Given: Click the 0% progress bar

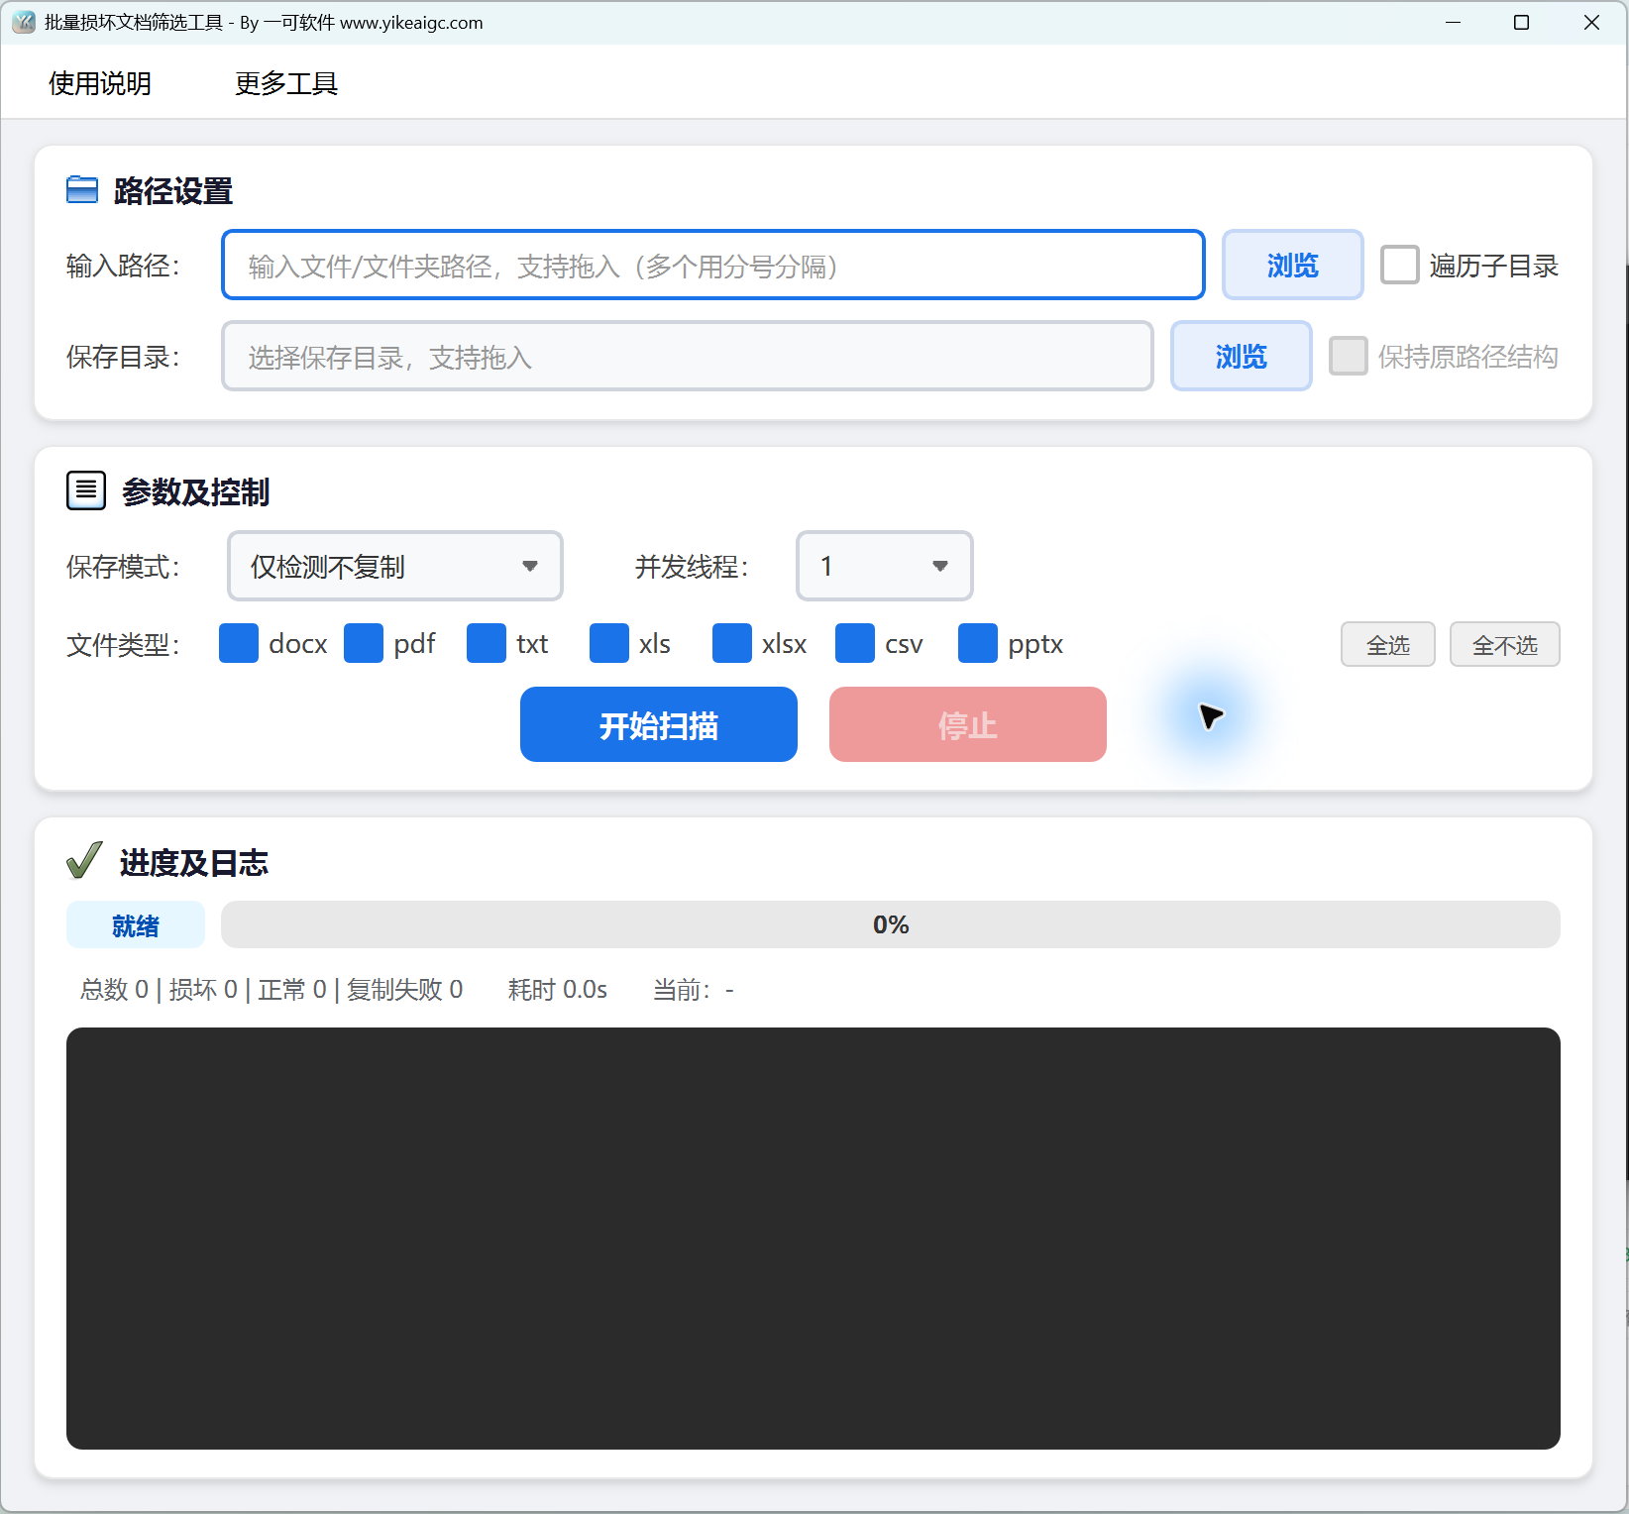Looking at the screenshot, I should coord(891,924).
